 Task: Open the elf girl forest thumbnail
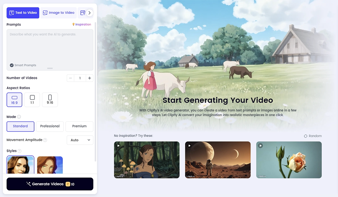[147, 160]
